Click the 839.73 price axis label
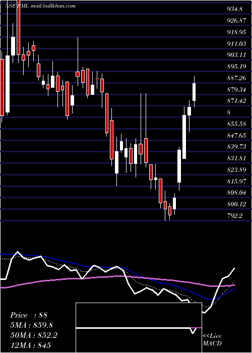This screenshot has height=353, width=252. pos(236,147)
